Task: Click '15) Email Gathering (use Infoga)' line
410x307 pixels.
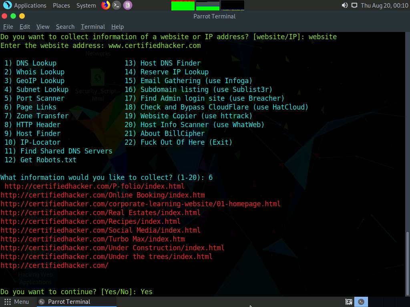Action: coord(188,81)
